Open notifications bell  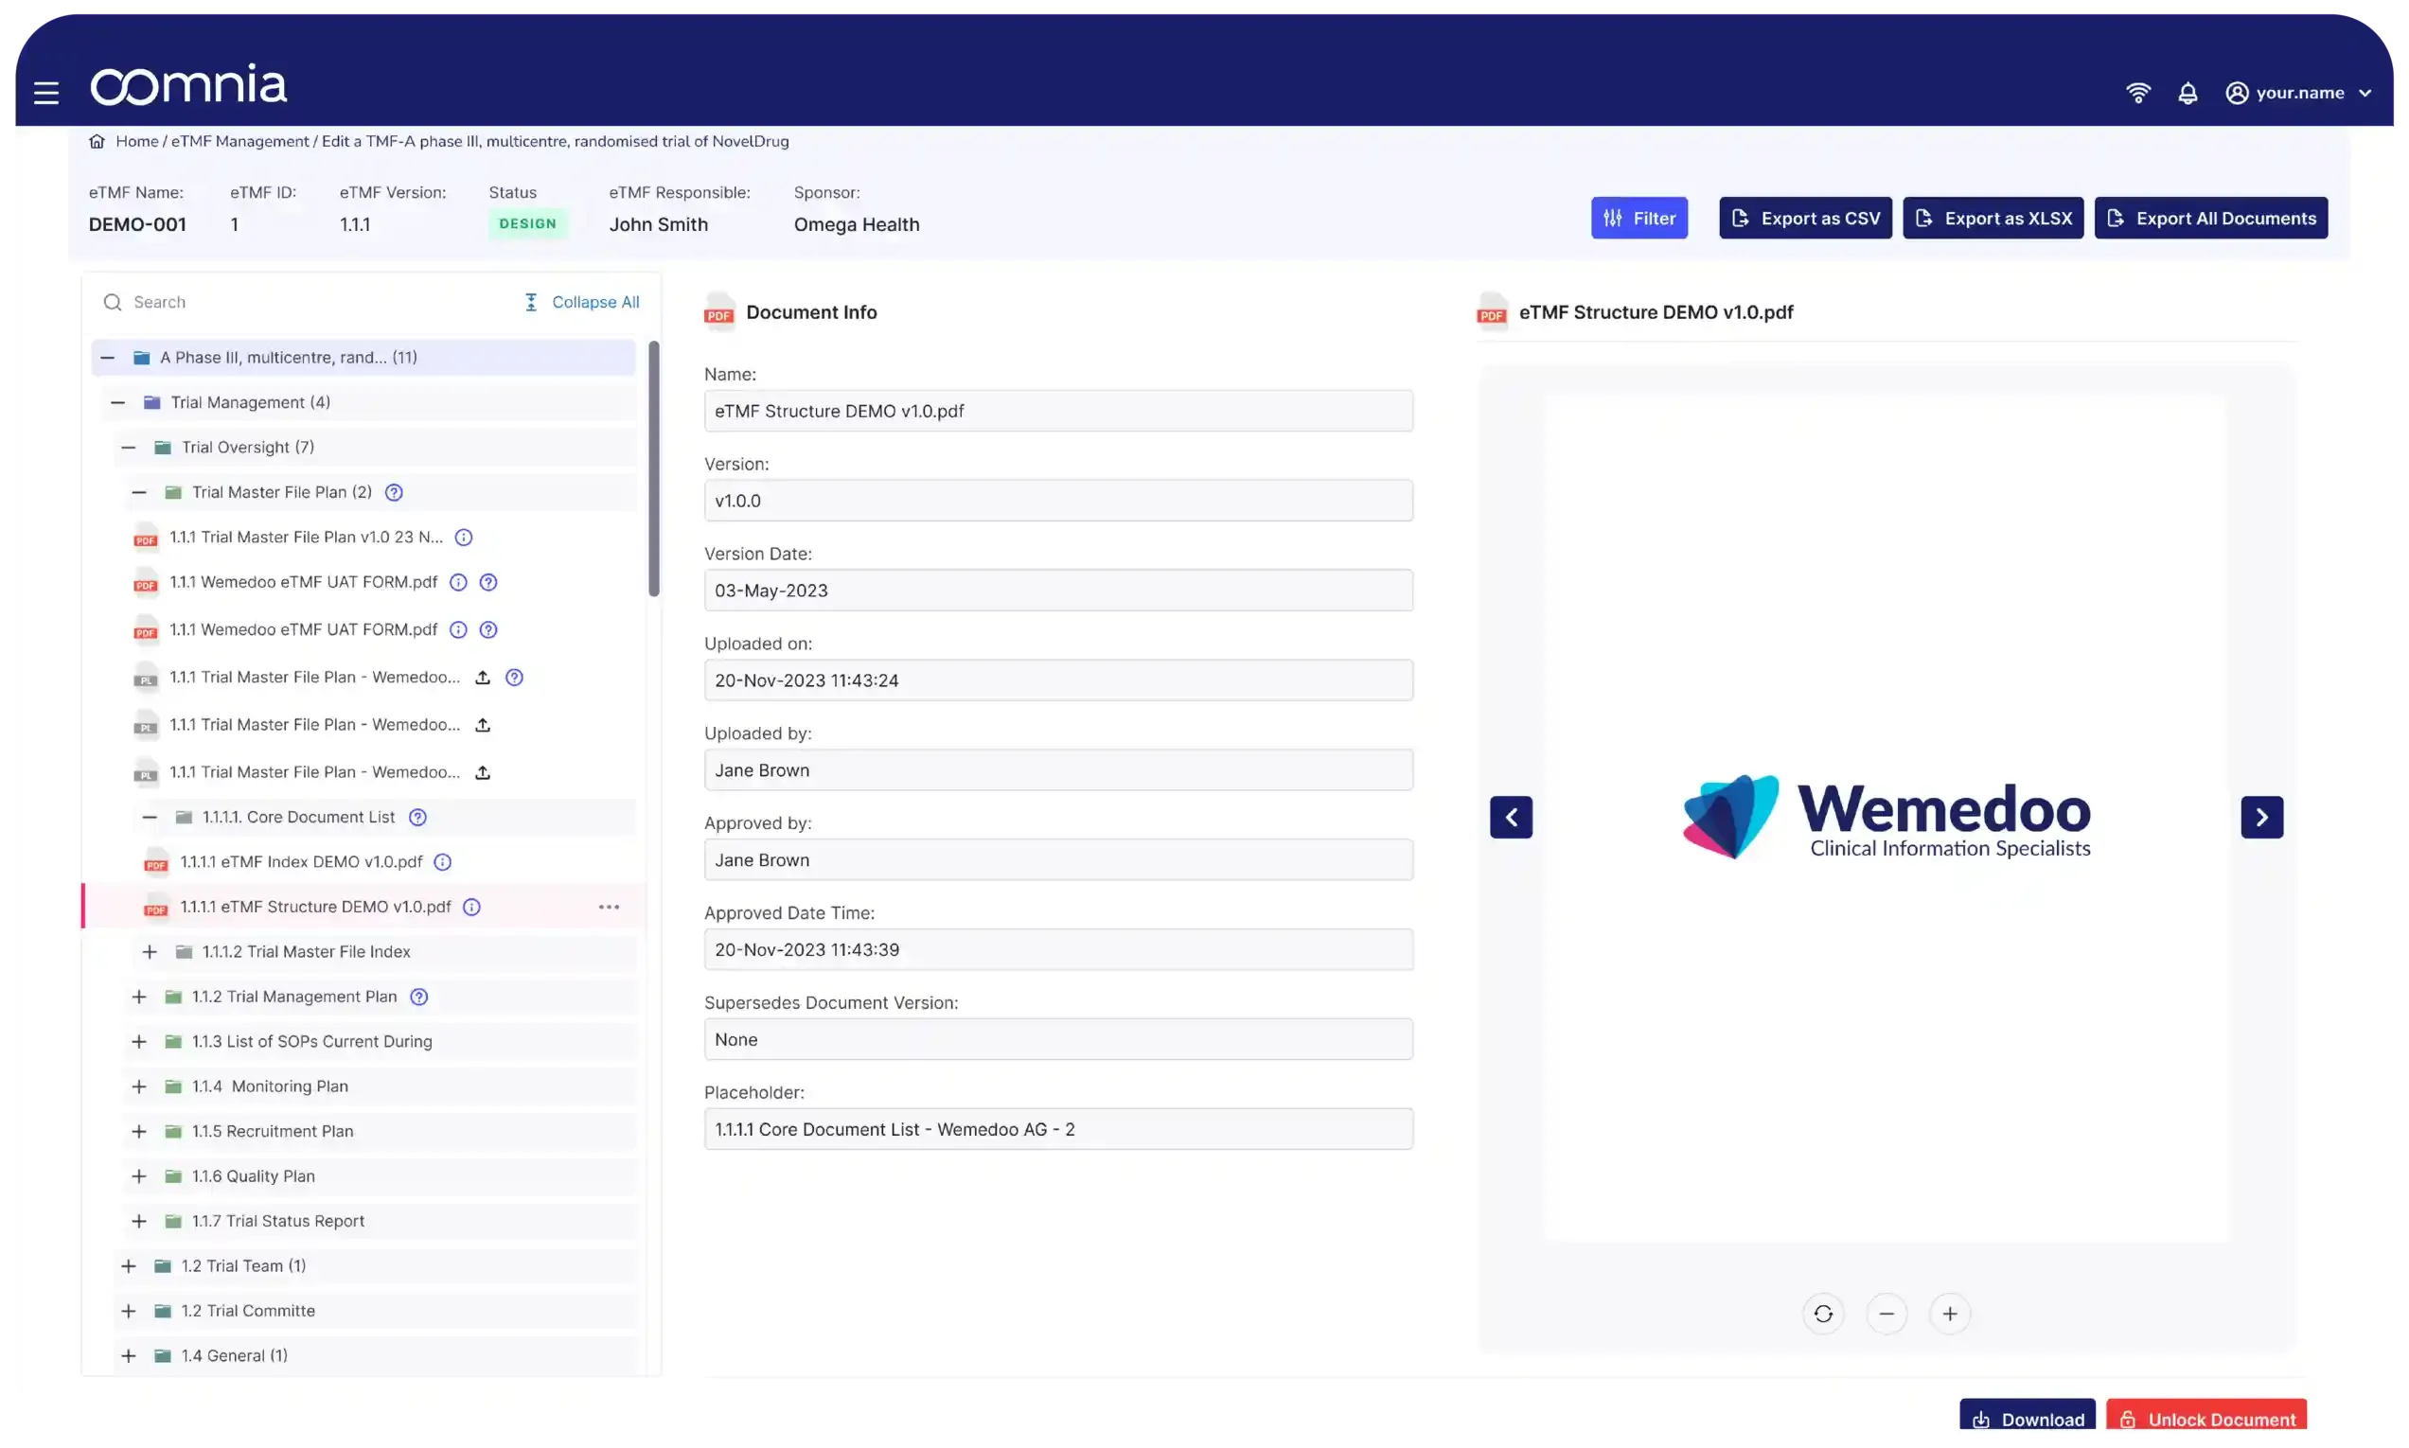click(x=2188, y=93)
